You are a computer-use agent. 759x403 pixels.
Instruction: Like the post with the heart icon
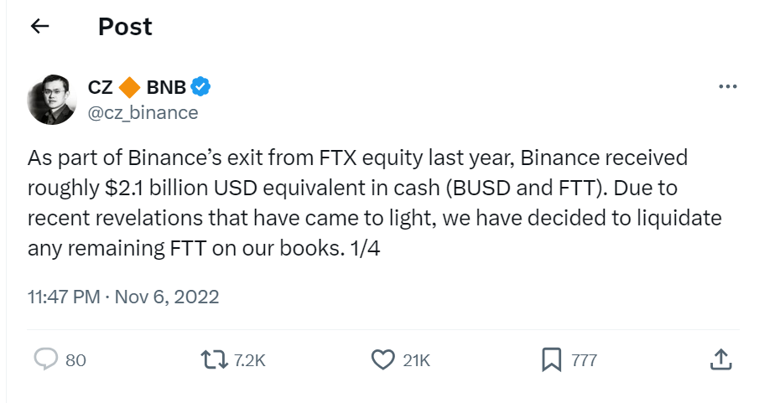(382, 359)
